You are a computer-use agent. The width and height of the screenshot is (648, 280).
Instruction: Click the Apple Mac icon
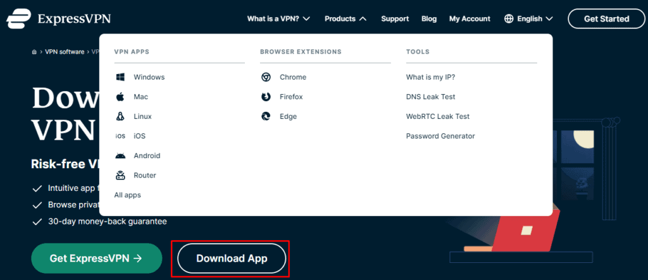(x=120, y=97)
